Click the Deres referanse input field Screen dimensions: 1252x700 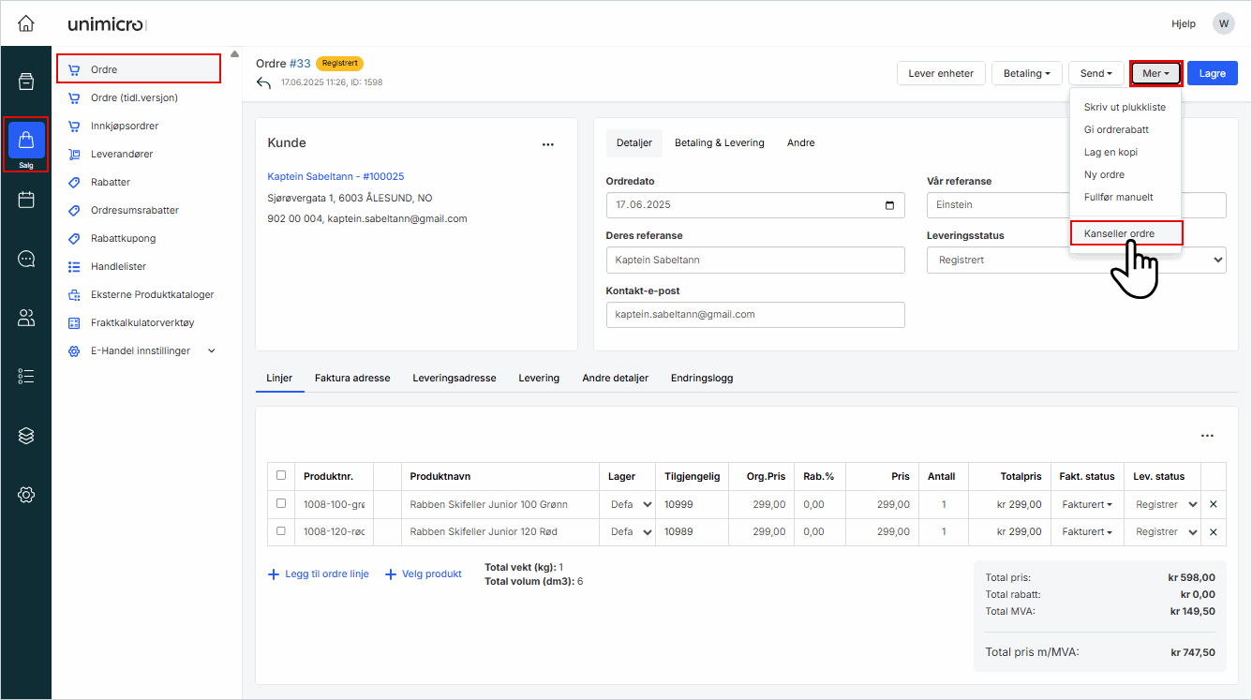click(754, 260)
